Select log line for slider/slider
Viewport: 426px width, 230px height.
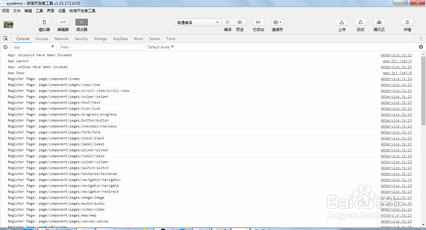[x=58, y=162]
